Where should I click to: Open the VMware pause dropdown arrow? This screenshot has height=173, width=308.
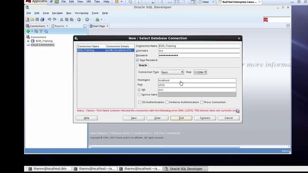point(121,2)
